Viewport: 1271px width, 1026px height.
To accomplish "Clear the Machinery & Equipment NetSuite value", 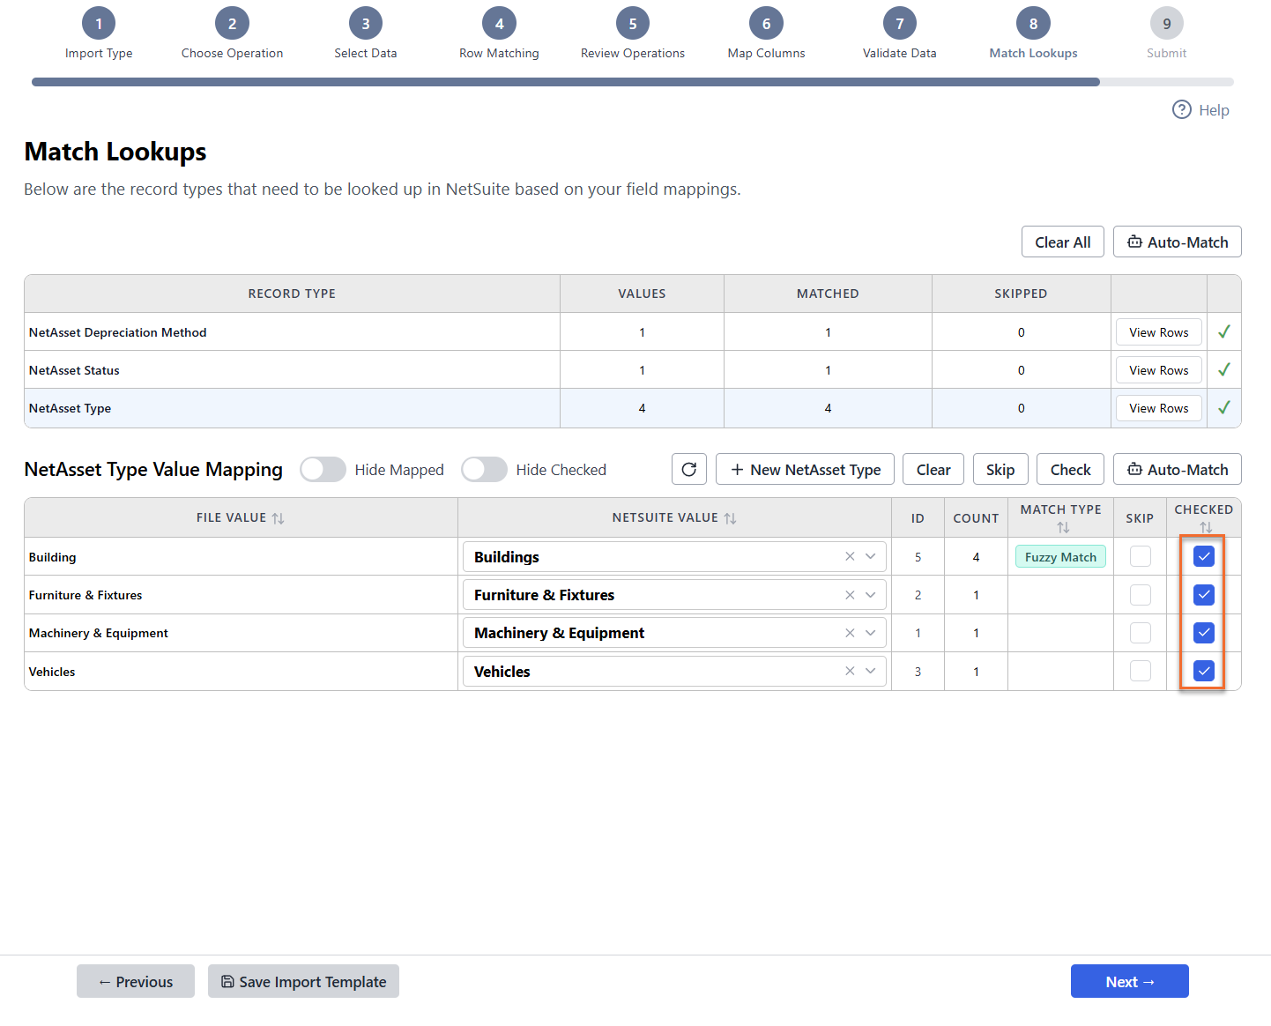I will point(850,633).
